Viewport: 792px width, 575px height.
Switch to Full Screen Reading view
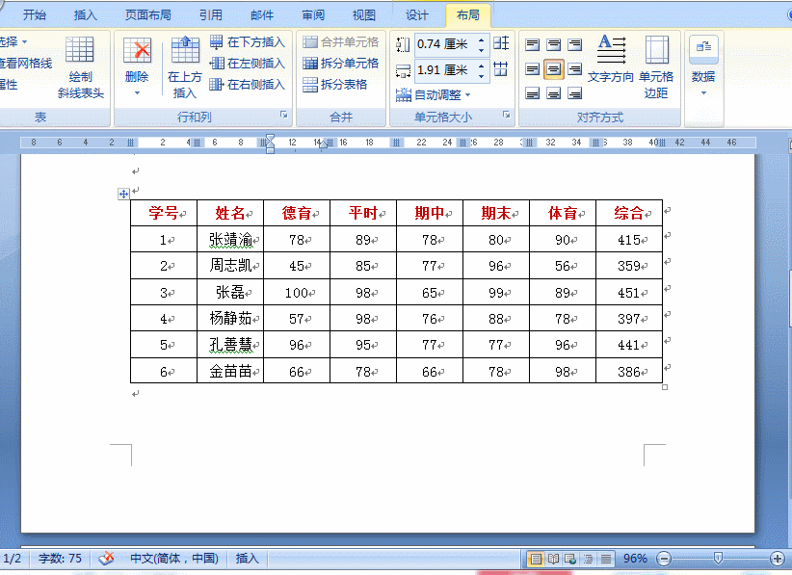[554, 559]
